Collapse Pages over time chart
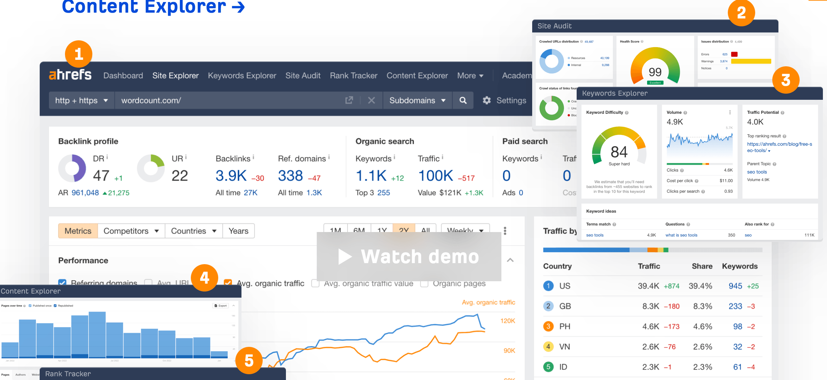Screen dimensions: 827x380 click(x=234, y=306)
